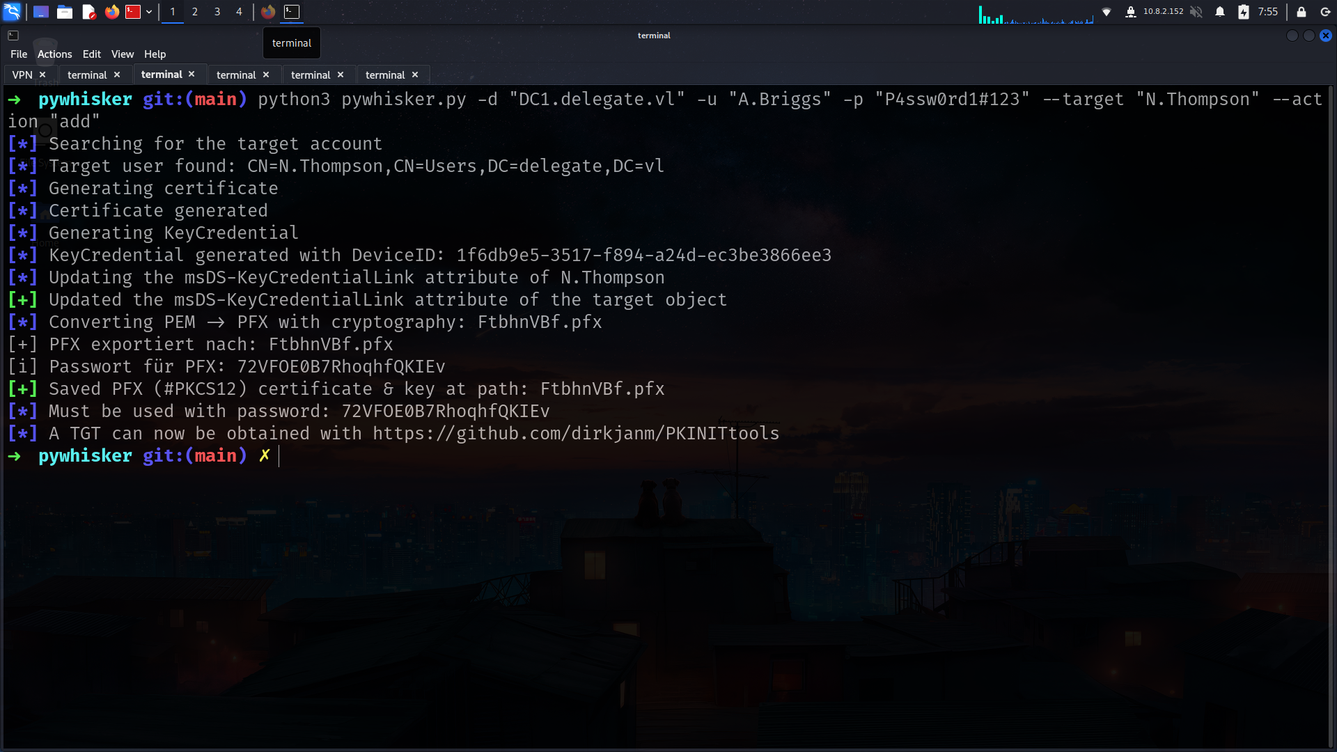This screenshot has height=752, width=1337.
Task: Click the show desktop panel icon
Action: pyautogui.click(x=41, y=12)
